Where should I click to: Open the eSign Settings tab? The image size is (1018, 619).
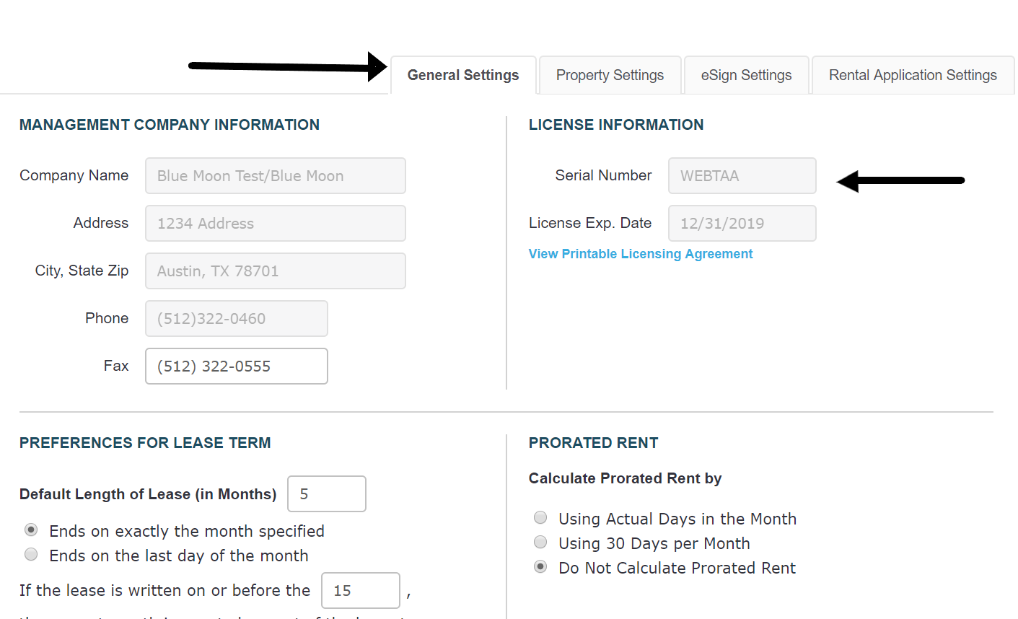pyautogui.click(x=746, y=75)
